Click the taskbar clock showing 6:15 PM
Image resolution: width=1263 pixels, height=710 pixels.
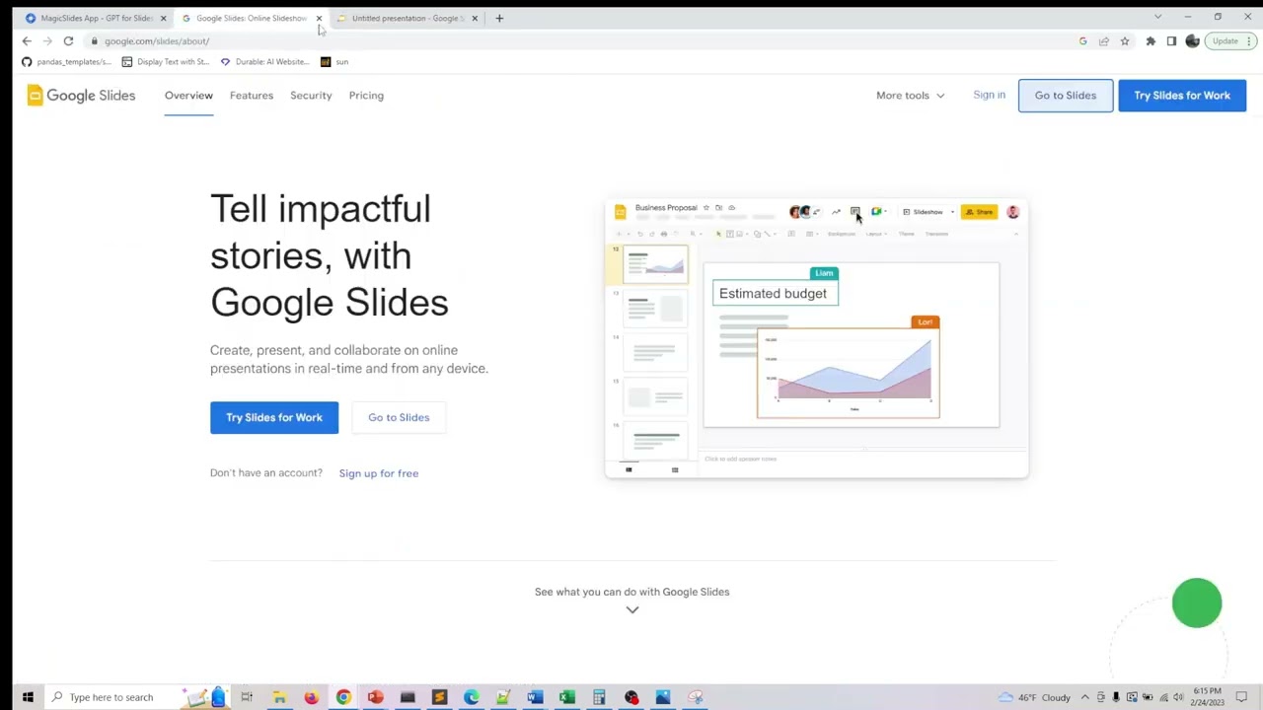click(x=1207, y=697)
